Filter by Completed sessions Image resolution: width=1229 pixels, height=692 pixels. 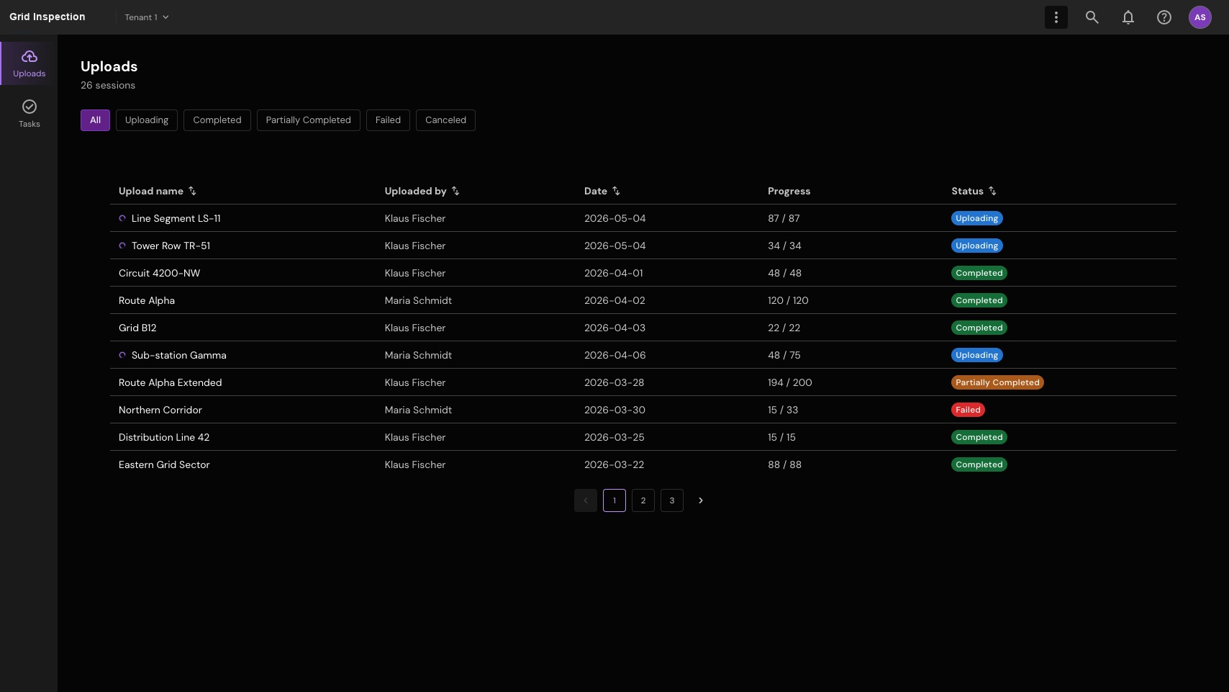(217, 120)
